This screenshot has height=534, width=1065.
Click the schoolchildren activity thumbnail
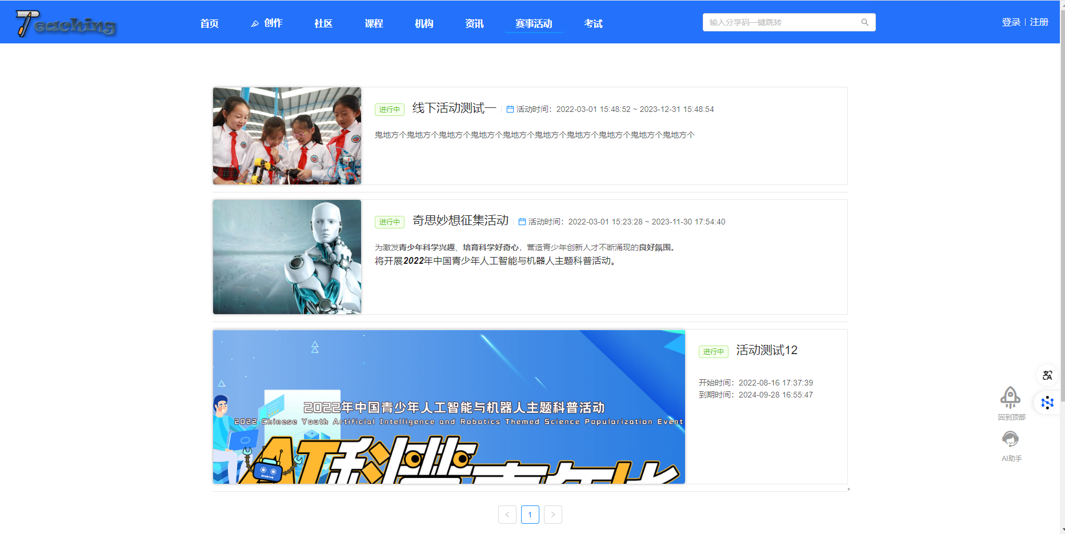click(287, 136)
